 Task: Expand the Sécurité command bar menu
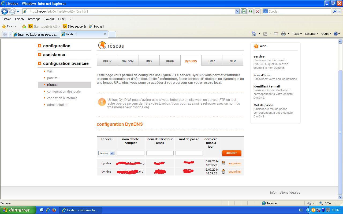pos(311,34)
